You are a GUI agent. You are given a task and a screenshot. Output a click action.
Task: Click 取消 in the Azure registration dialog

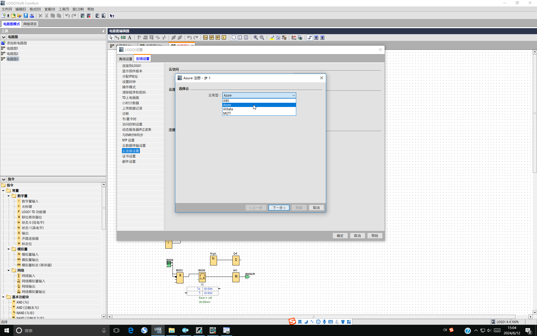coord(316,208)
